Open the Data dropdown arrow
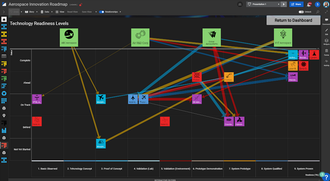 click(x=52, y=12)
